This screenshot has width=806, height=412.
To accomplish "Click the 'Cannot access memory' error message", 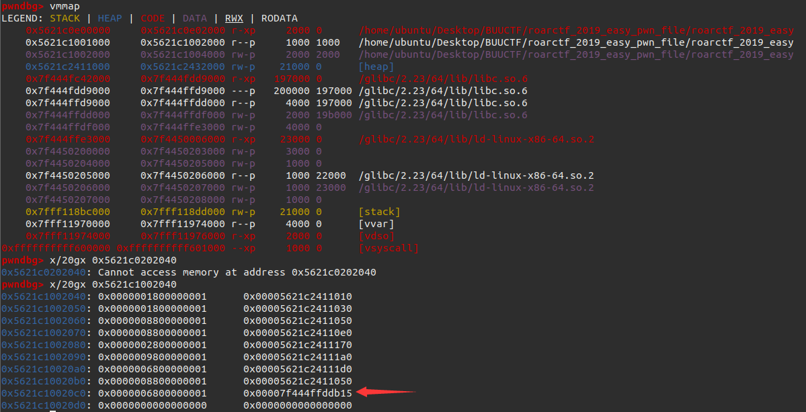I will [237, 272].
